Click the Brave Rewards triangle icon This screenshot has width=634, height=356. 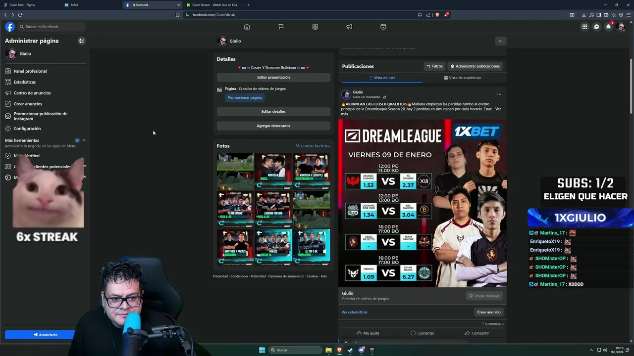point(446,15)
